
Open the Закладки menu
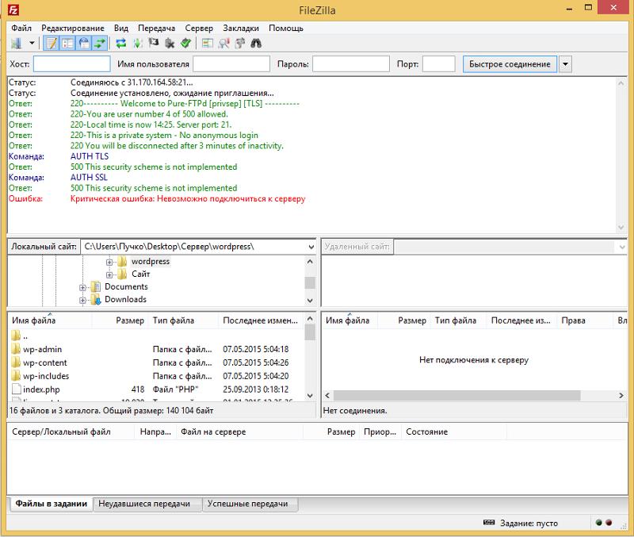click(x=241, y=28)
